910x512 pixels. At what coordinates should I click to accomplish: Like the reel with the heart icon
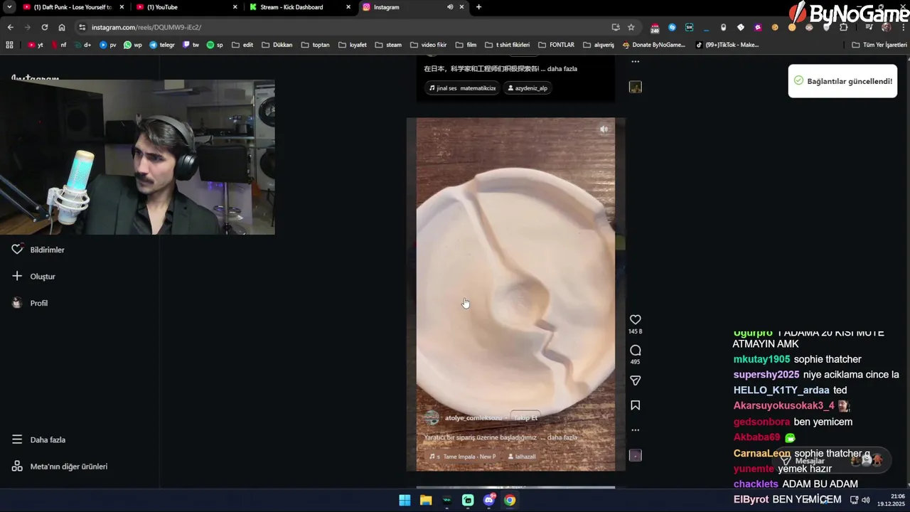click(636, 320)
